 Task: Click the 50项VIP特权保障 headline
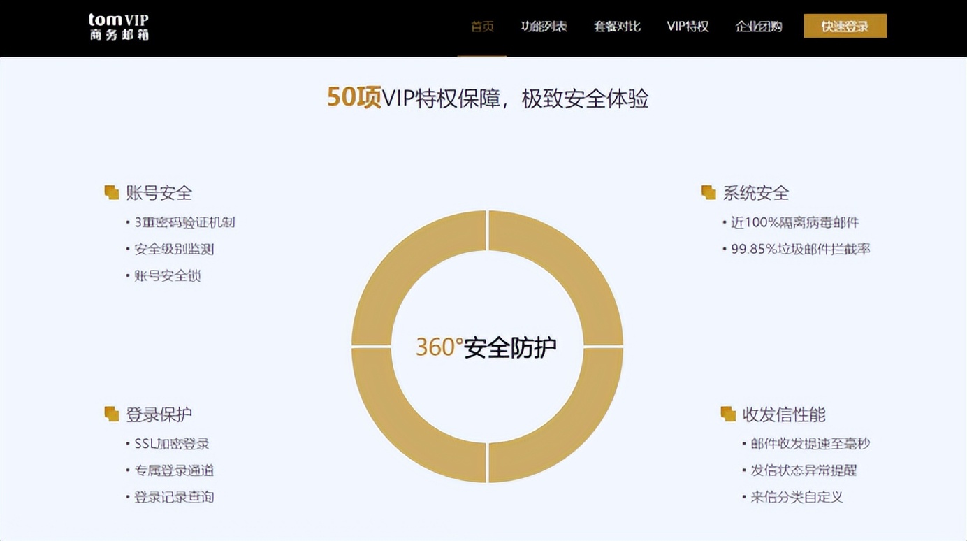pos(487,99)
